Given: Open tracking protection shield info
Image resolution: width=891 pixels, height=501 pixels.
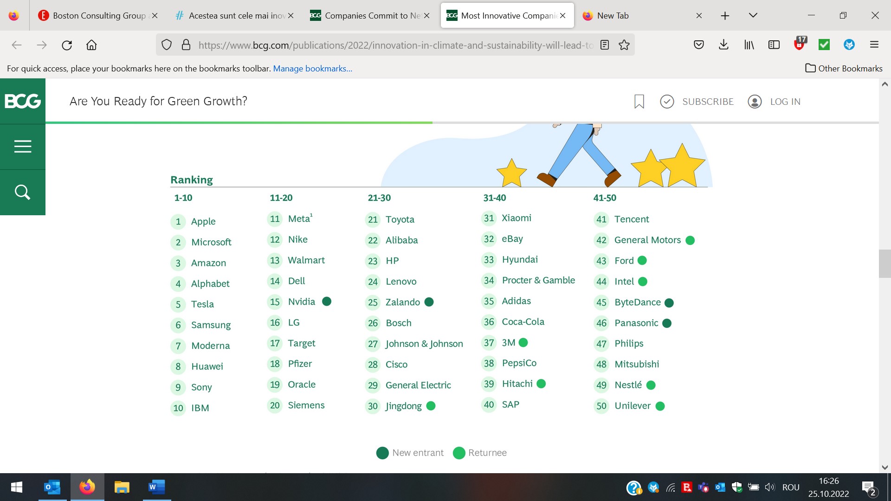Looking at the screenshot, I should click(x=167, y=45).
